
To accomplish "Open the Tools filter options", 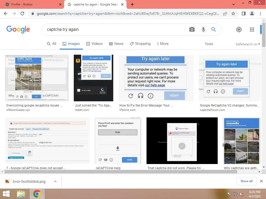I will [209, 44].
